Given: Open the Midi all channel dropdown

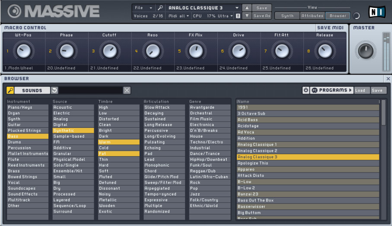Looking at the screenshot, I should (x=178, y=16).
